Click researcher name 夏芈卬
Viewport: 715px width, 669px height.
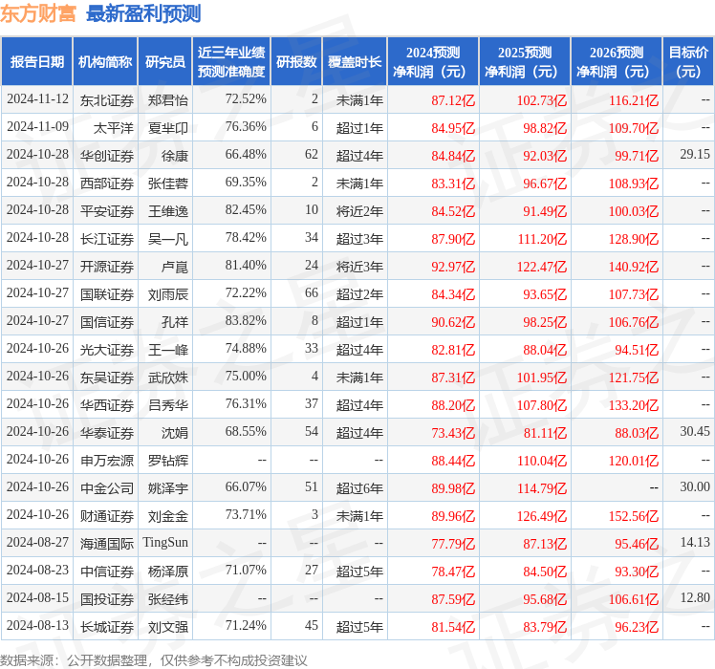[x=168, y=128]
